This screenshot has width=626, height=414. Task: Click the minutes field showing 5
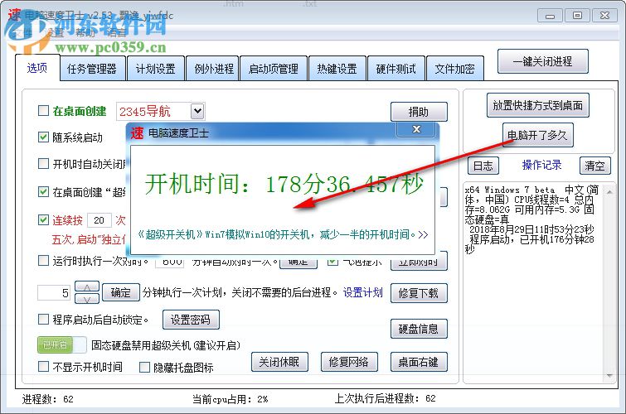tap(54, 293)
